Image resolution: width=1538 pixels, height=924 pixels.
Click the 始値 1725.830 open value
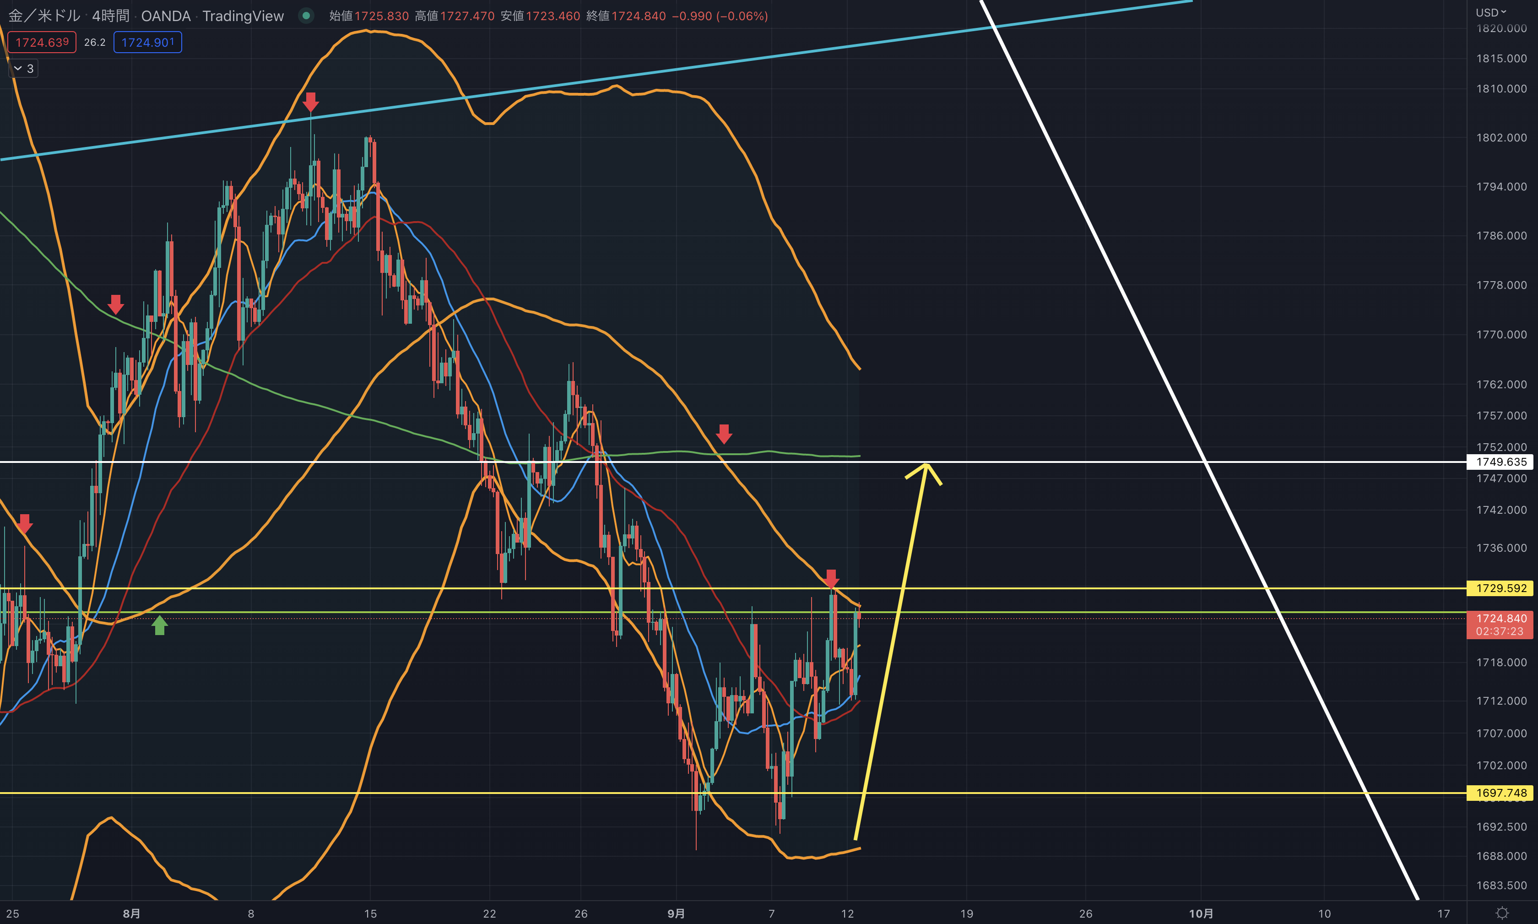[369, 16]
